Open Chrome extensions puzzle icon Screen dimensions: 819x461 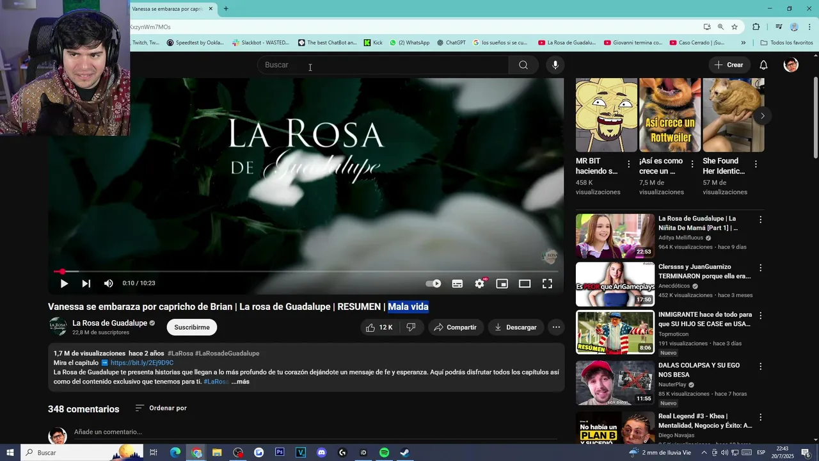[x=756, y=27]
